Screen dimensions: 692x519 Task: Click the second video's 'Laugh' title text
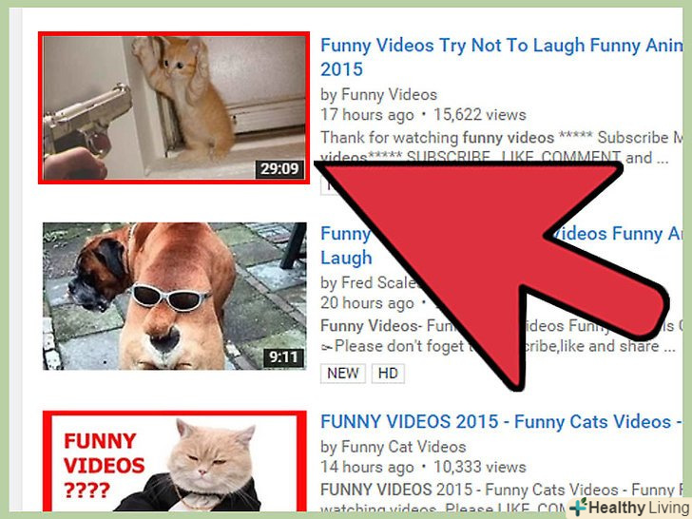click(x=346, y=259)
